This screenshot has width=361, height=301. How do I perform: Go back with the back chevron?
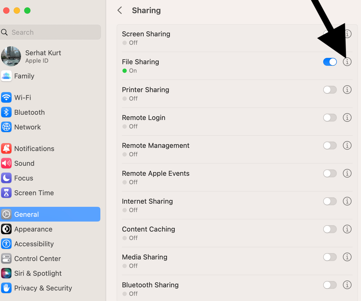(x=120, y=11)
